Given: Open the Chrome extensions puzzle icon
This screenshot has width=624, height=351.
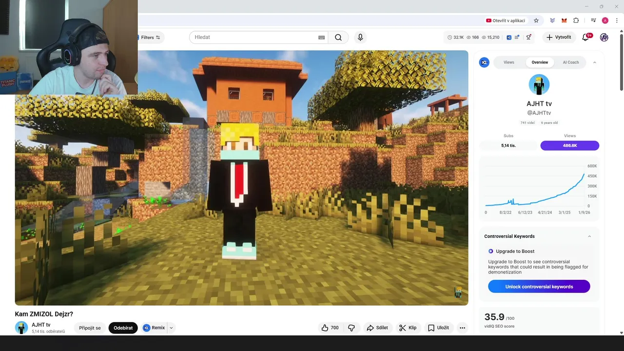Looking at the screenshot, I should (x=576, y=20).
